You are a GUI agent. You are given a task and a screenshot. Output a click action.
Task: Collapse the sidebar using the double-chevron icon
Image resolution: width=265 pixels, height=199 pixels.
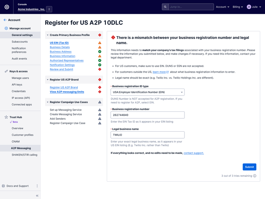[x=37, y=195]
